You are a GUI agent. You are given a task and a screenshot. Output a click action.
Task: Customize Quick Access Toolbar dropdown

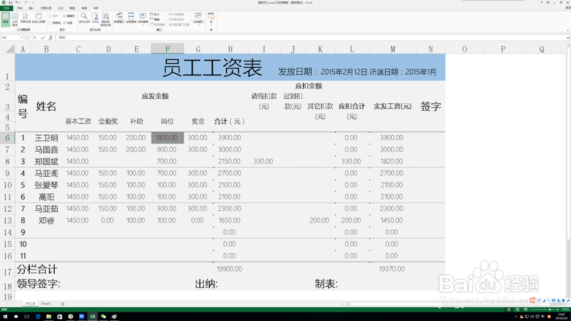click(x=34, y=2)
